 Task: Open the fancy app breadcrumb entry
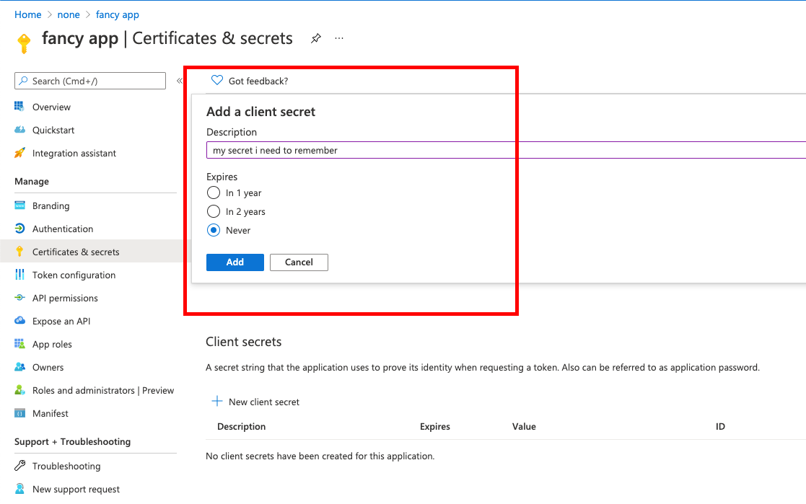(x=117, y=14)
